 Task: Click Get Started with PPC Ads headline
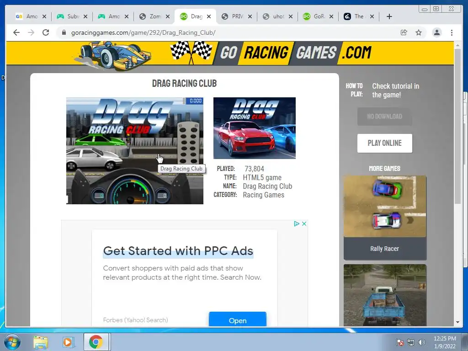tap(178, 251)
